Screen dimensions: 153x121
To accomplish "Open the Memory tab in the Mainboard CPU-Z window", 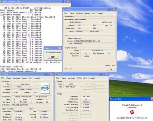I will point(88,13).
